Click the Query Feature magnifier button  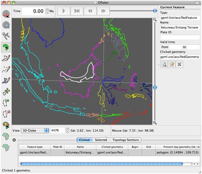(164, 64)
